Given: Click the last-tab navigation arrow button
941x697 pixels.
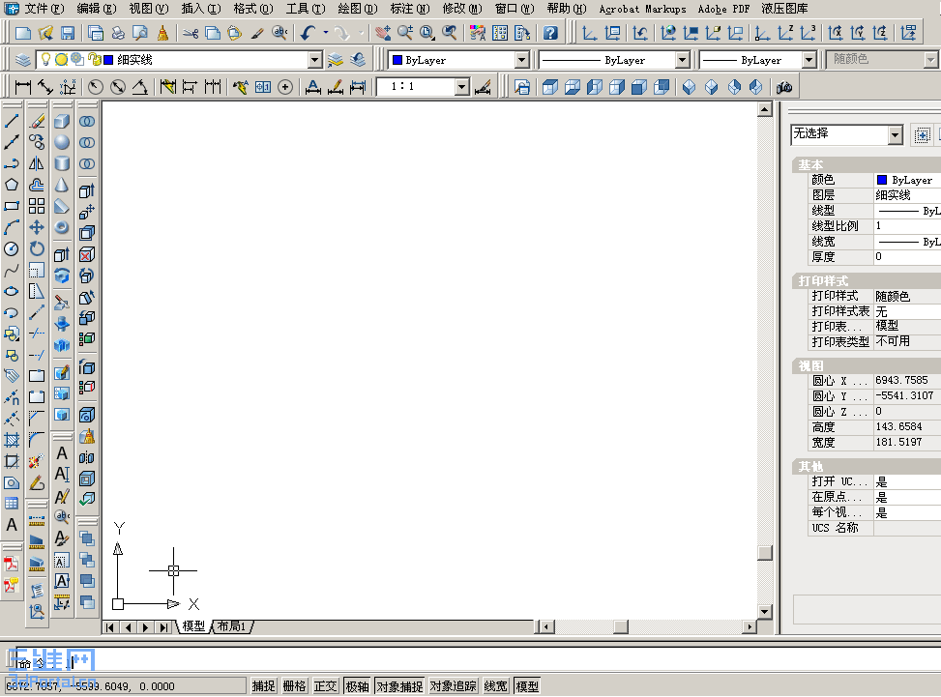Looking at the screenshot, I should coord(163,626).
